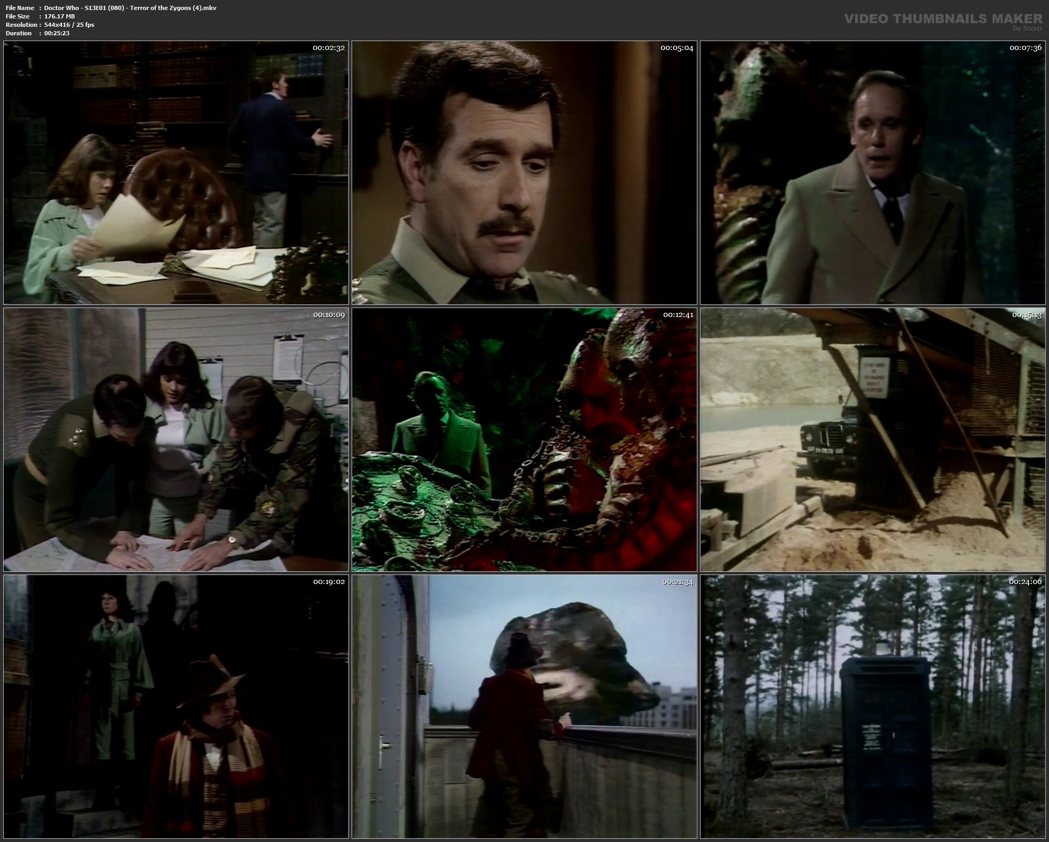Select the Zygon control room thumbnail
Image resolution: width=1049 pixels, height=842 pixels.
pos(524,440)
